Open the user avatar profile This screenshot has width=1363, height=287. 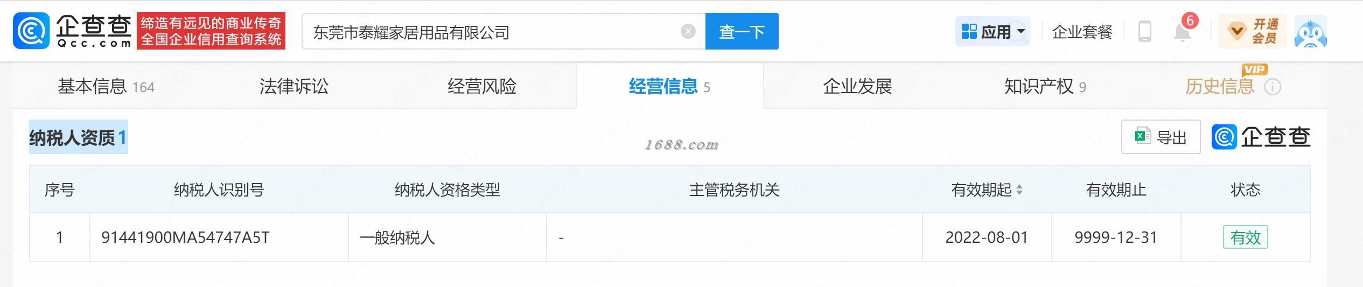click(1310, 32)
